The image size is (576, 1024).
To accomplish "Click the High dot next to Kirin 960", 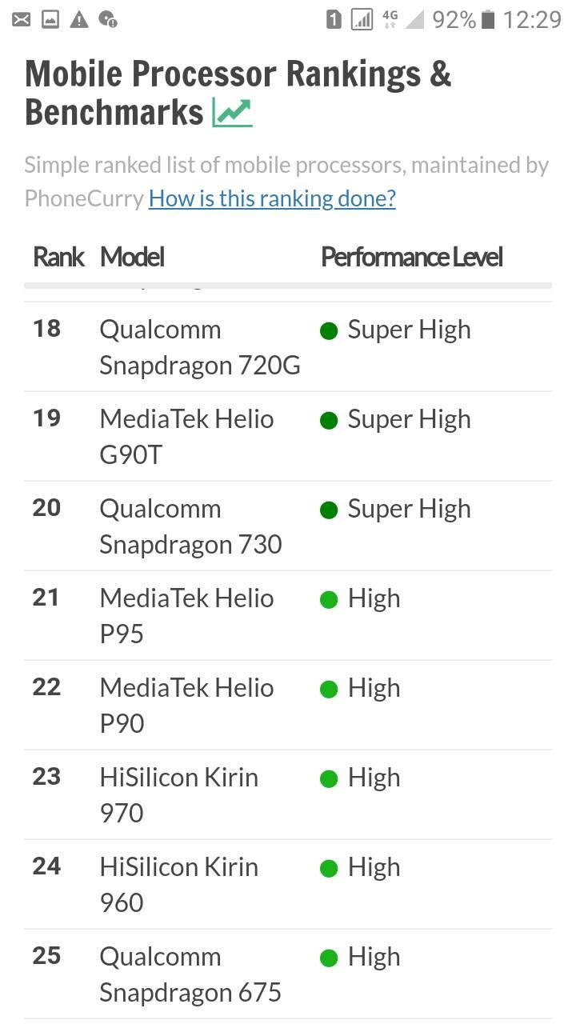I will 328,869.
